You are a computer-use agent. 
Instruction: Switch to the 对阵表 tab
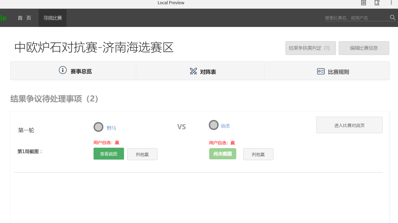pyautogui.click(x=200, y=71)
